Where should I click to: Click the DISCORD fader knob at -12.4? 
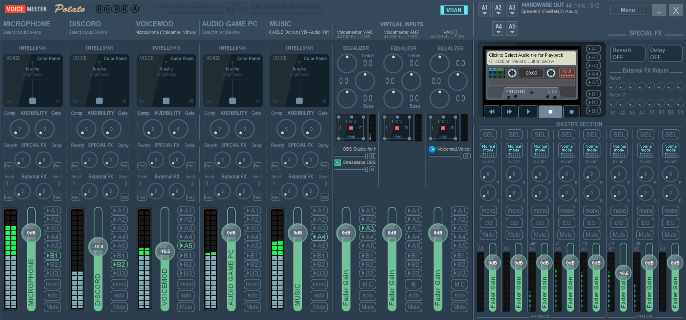pyautogui.click(x=98, y=246)
